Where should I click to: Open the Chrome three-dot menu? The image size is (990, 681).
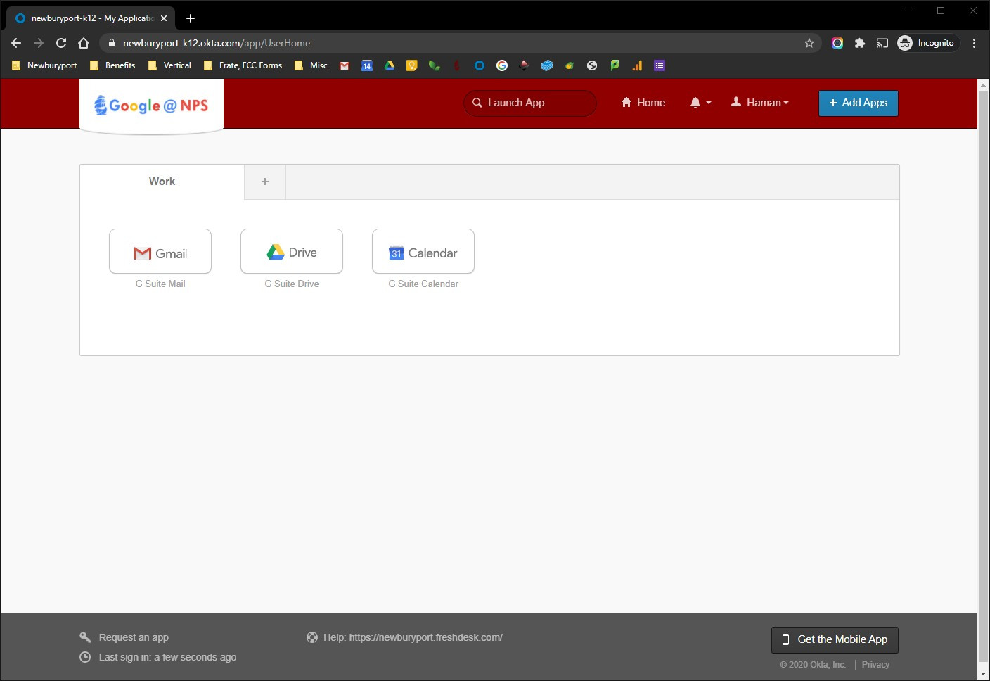(974, 43)
